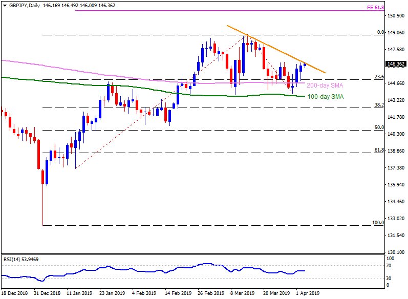This screenshot has height=299, width=408.
Task: Select the 23.6 Fibonacci level label
Action: coord(379,77)
